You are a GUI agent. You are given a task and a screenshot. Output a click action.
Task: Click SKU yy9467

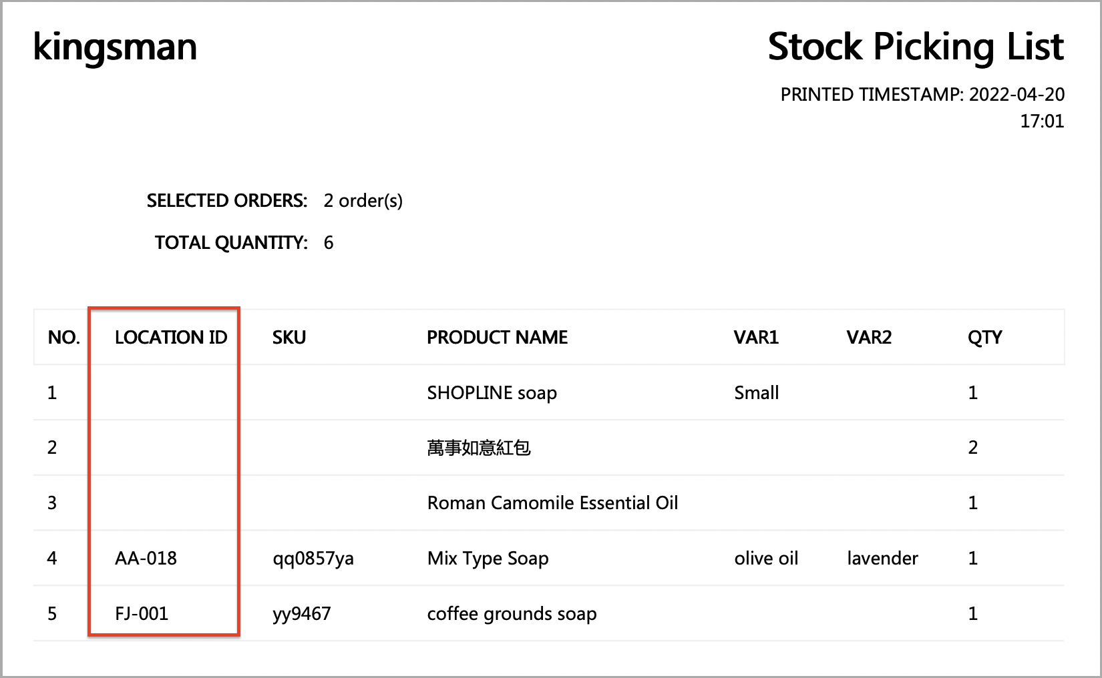click(x=301, y=614)
